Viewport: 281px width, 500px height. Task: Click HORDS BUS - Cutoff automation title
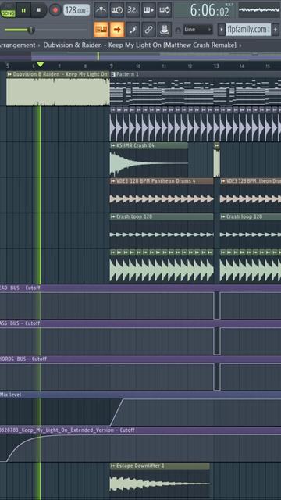point(23,359)
